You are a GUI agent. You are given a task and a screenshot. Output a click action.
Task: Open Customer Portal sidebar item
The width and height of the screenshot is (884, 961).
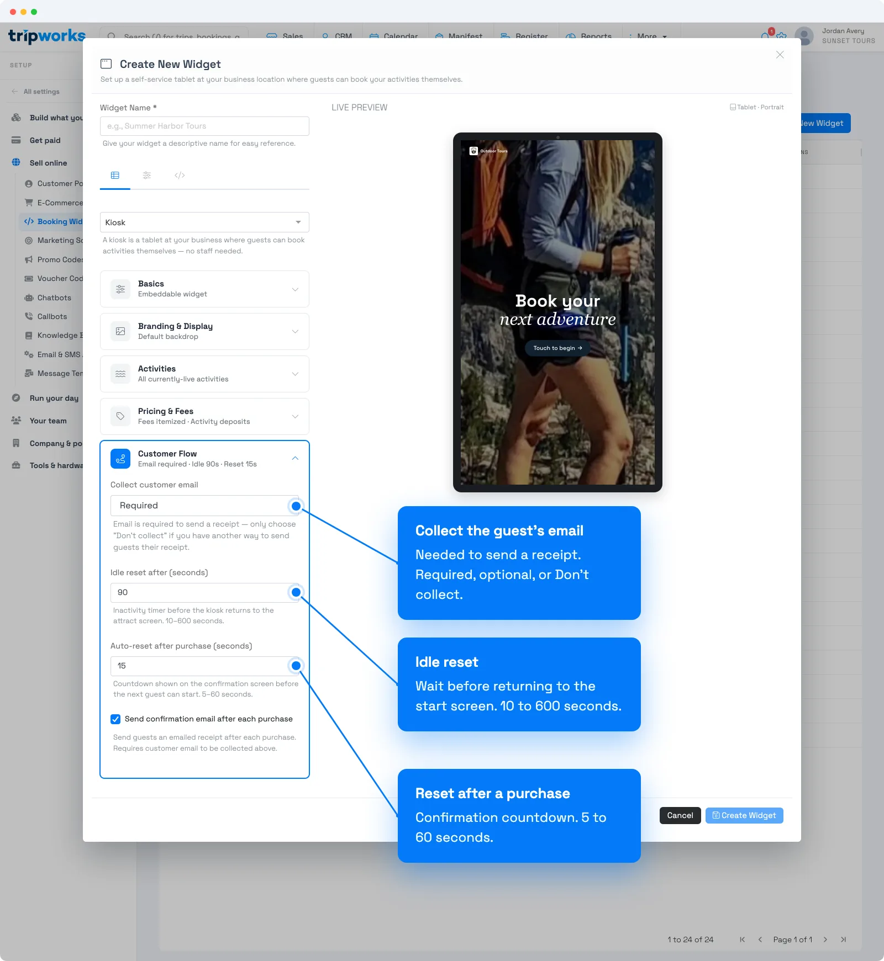pyautogui.click(x=54, y=183)
